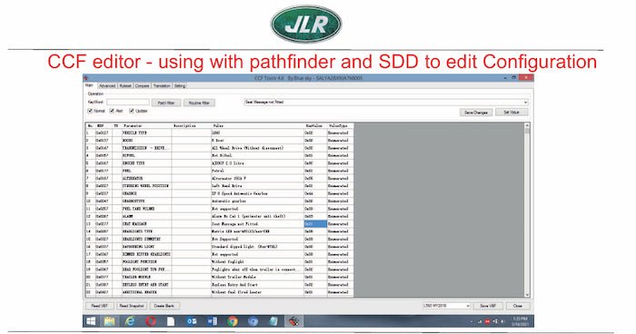Toggle the Update checkbox
This screenshot has width=636, height=334.
(132, 111)
